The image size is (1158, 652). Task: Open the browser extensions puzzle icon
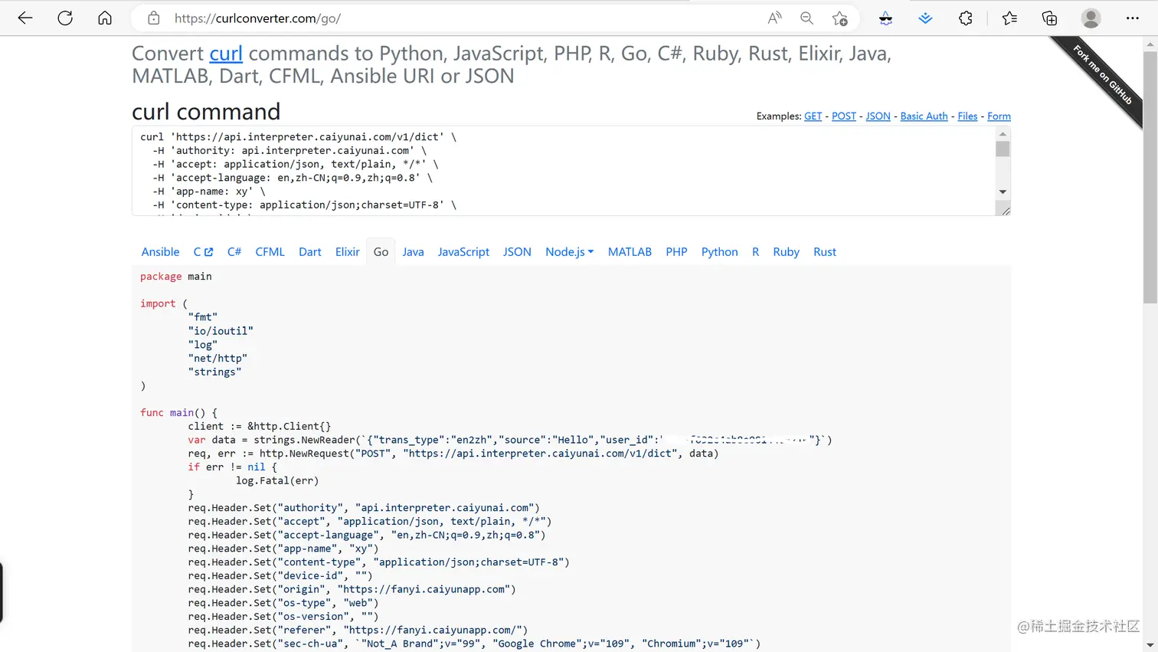pos(966,18)
